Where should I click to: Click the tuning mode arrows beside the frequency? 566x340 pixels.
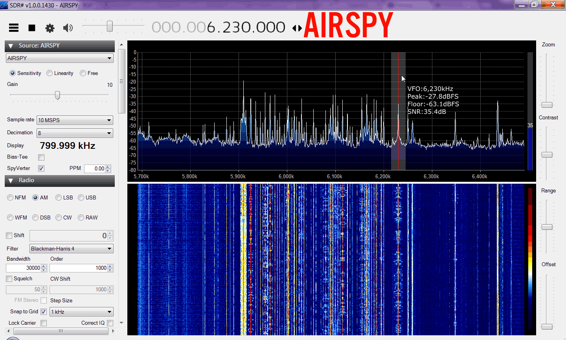(297, 28)
